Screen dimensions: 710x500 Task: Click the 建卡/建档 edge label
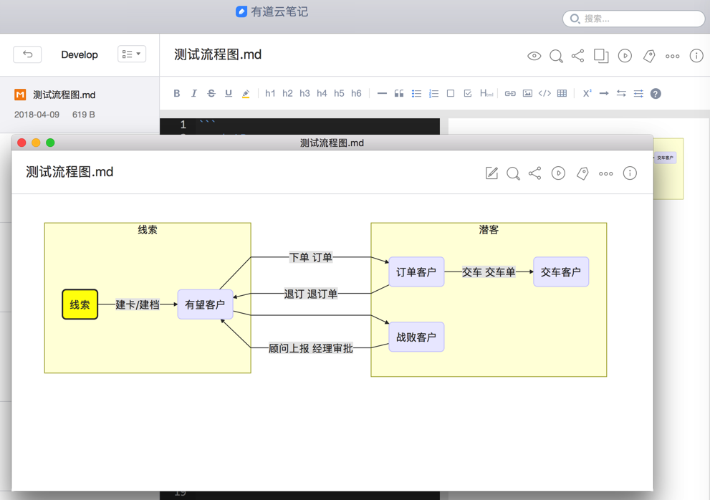click(138, 304)
